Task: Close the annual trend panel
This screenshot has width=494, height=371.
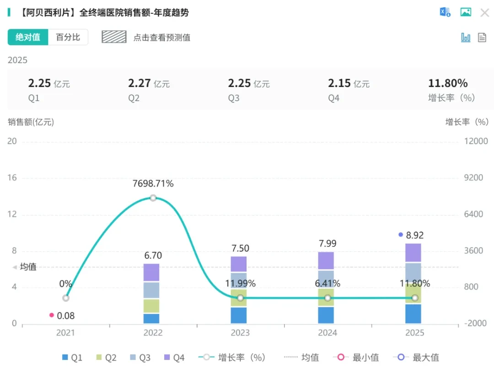Action: coord(484,13)
